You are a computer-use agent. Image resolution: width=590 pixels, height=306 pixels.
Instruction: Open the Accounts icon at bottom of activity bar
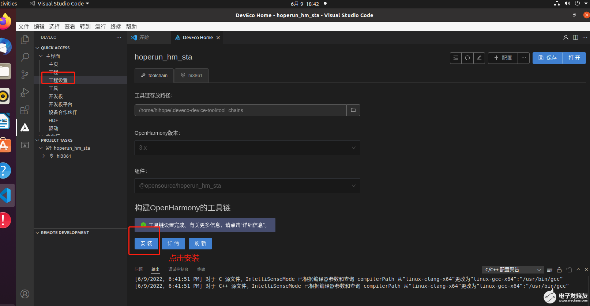(x=25, y=294)
